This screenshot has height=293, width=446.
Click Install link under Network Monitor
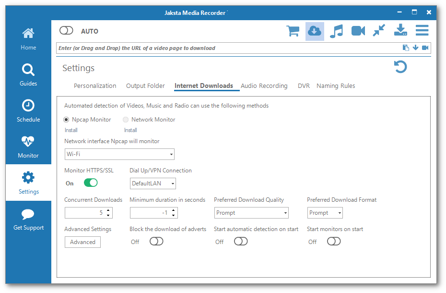130,130
